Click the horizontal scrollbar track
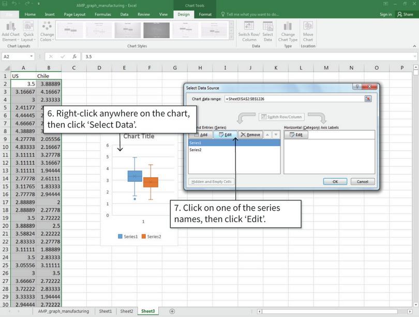Image resolution: width=419 pixels, height=317 pixels. click(330, 311)
